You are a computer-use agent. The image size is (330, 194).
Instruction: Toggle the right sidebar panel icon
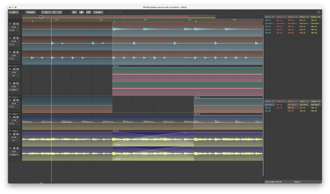[318, 12]
